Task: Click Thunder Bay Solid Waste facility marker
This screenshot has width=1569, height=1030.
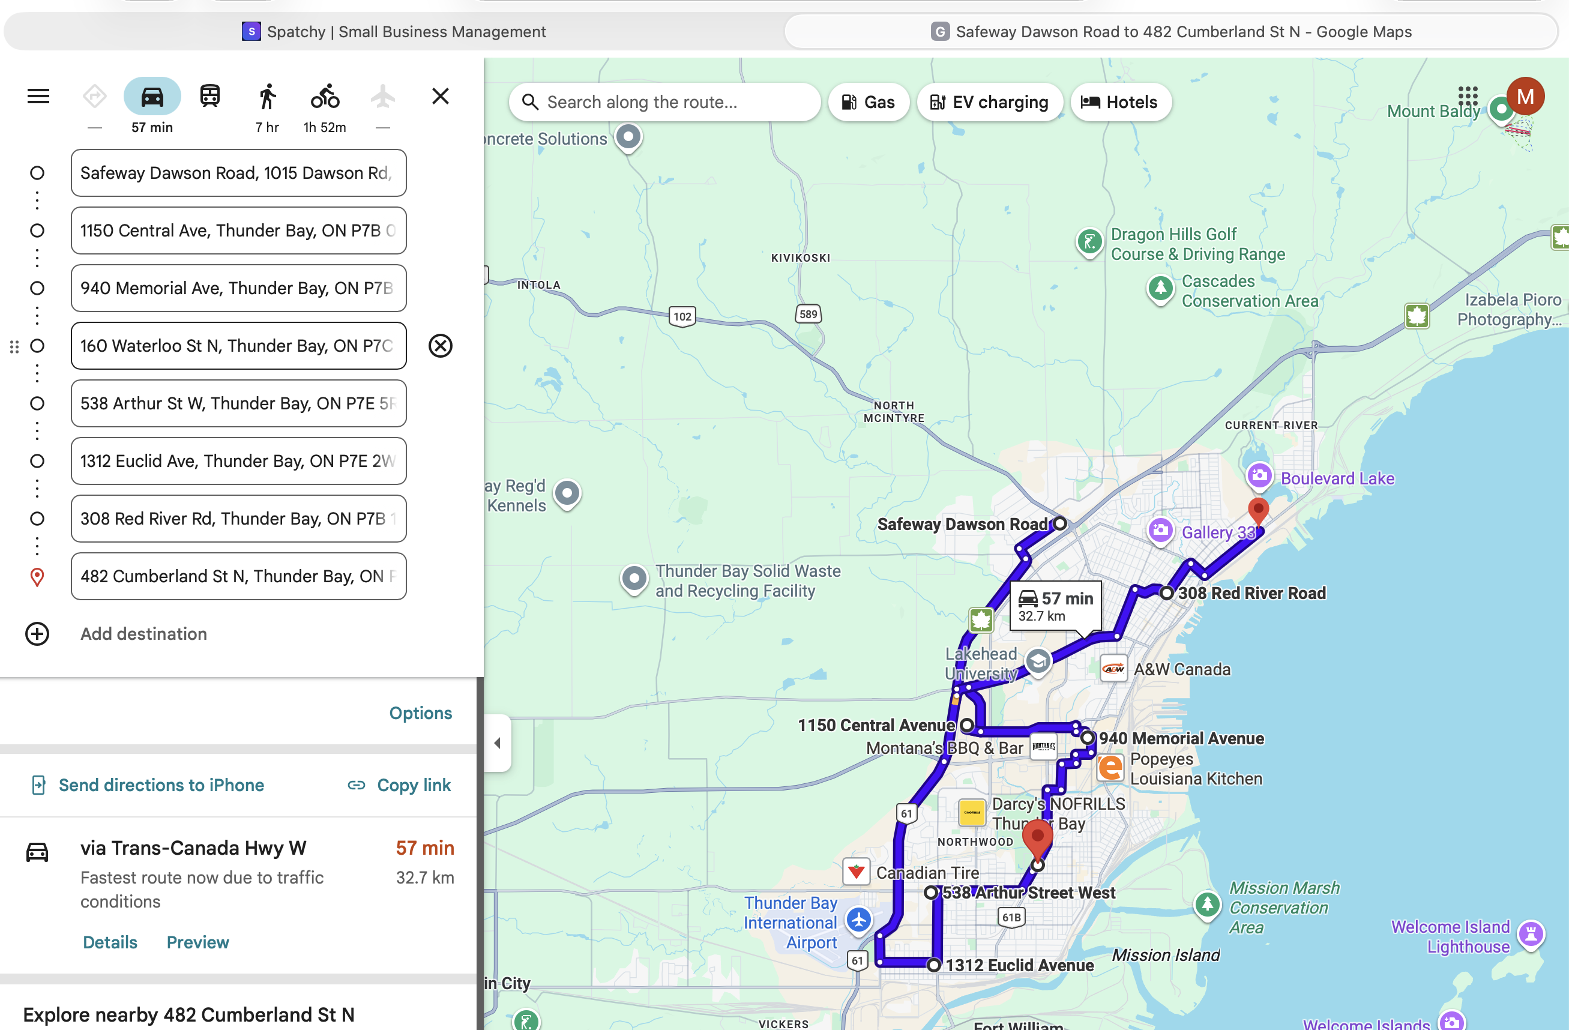Action: tap(634, 579)
